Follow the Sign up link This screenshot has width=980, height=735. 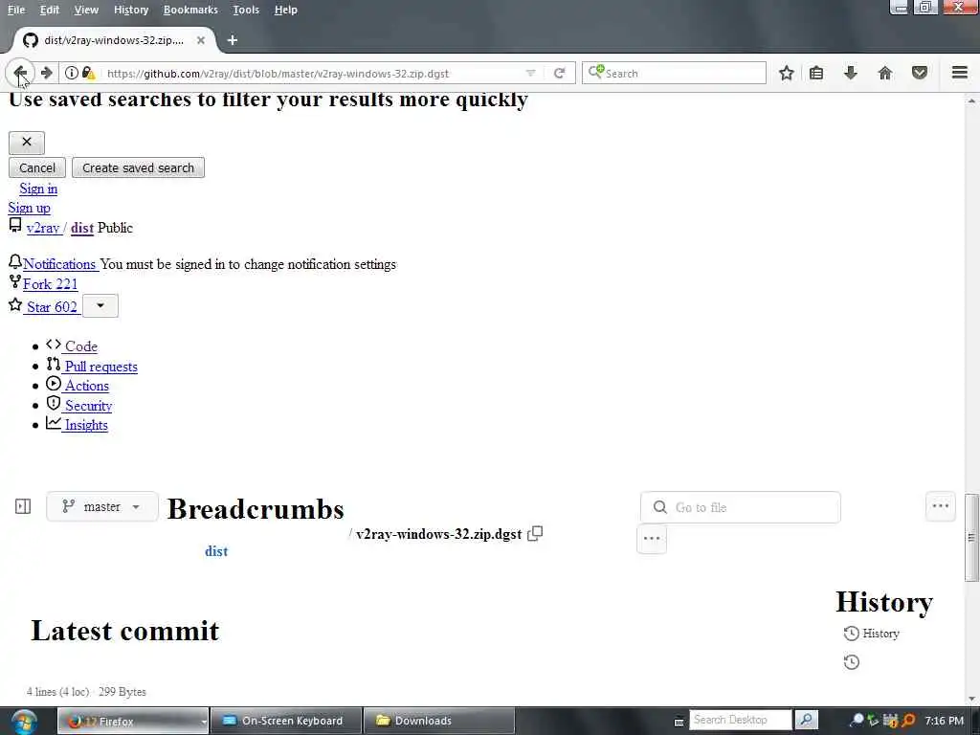[30, 208]
